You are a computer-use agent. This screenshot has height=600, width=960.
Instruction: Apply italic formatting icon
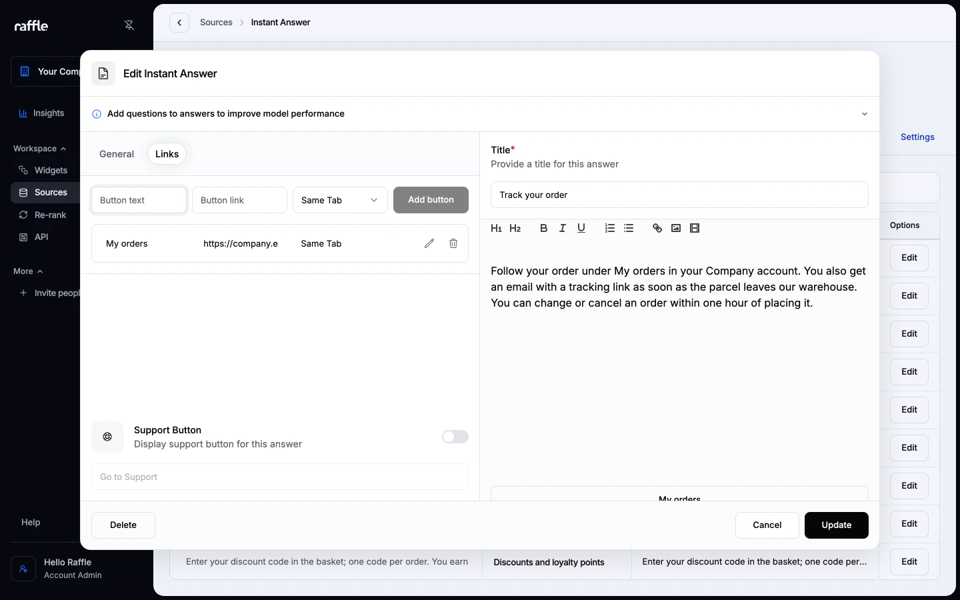pyautogui.click(x=562, y=228)
